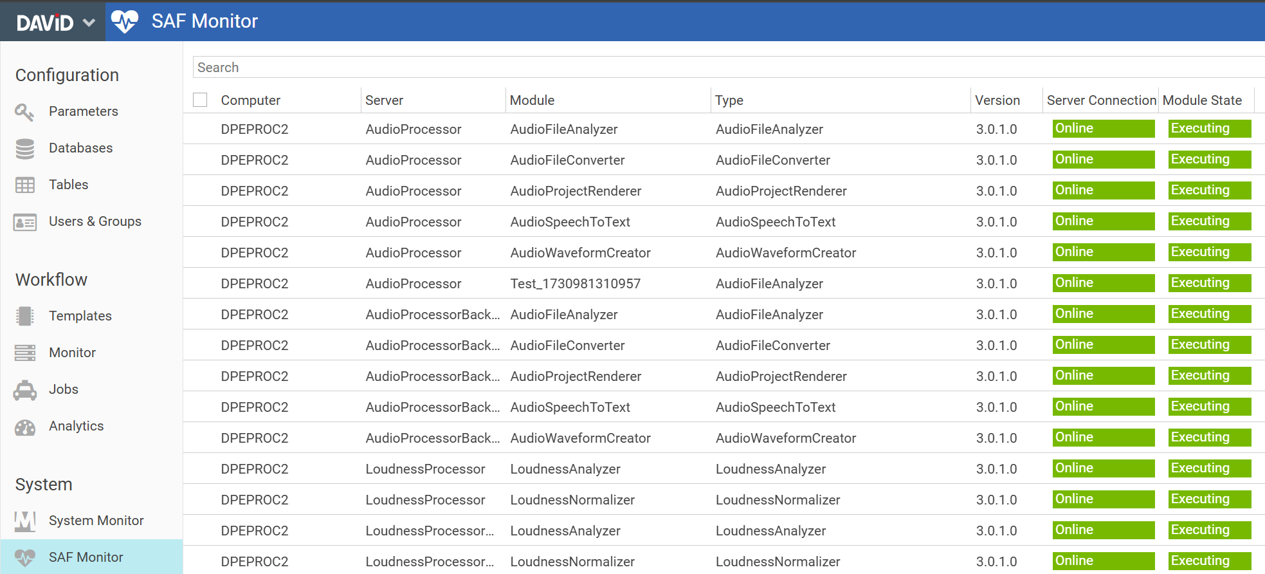Click the Search input field
Screen dimensions: 1265x574
(727, 68)
